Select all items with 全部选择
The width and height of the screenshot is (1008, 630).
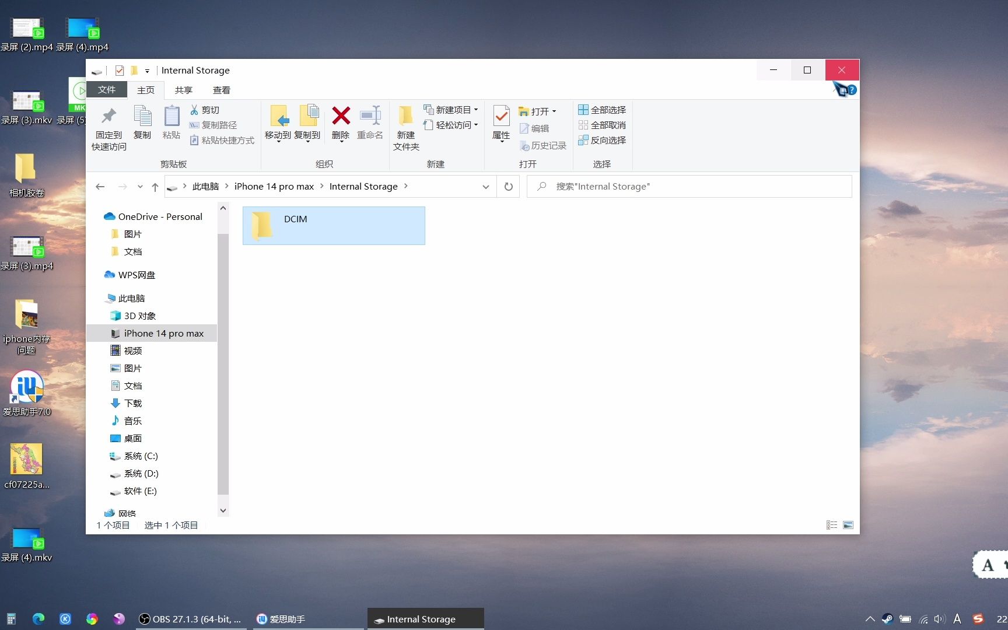tap(602, 110)
